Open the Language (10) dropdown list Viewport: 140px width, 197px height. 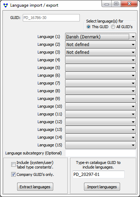(x=100, y=106)
